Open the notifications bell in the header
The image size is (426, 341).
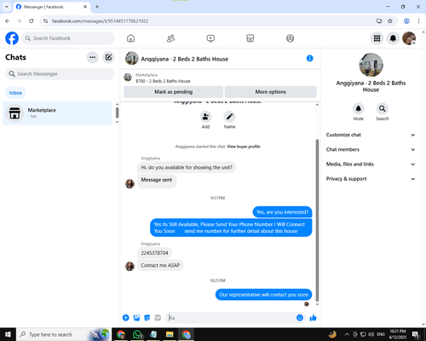tap(393, 38)
